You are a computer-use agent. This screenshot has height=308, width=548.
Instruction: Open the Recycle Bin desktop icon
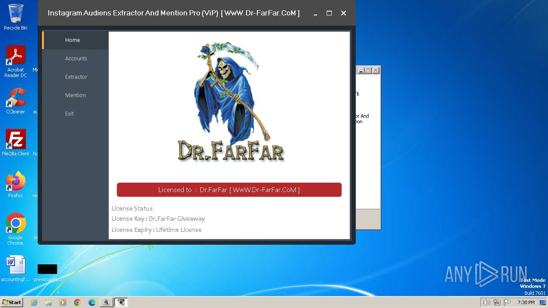point(15,17)
